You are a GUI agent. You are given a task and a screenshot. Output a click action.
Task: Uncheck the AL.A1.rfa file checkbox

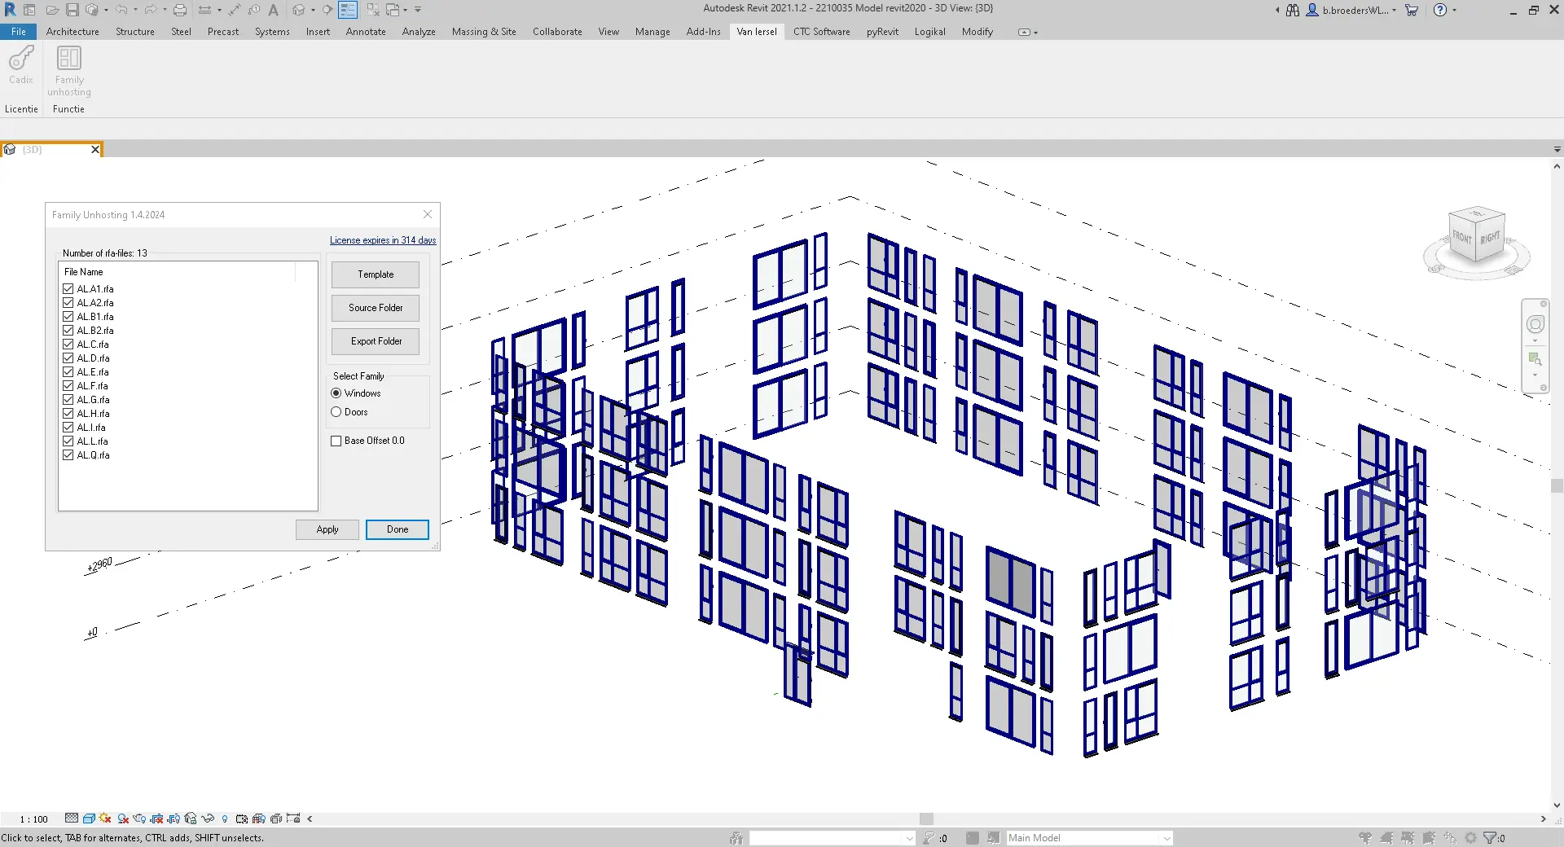point(68,289)
